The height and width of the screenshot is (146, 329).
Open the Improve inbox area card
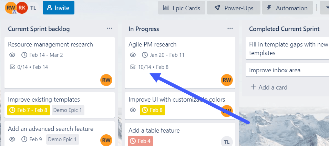(x=287, y=70)
